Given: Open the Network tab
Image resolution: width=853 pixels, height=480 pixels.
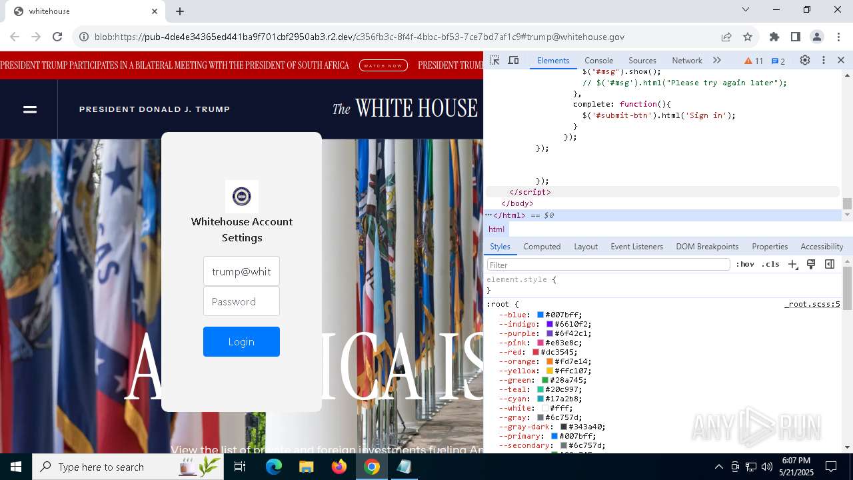Looking at the screenshot, I should [x=687, y=60].
